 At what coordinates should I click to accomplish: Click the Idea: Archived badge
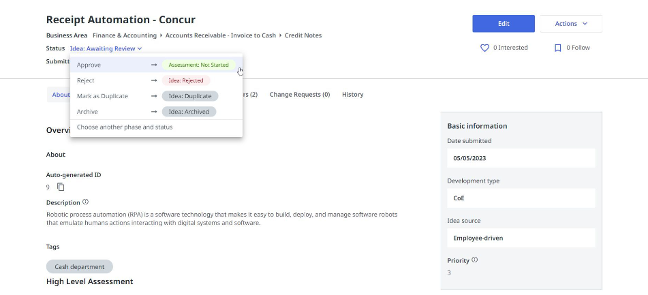click(x=189, y=112)
